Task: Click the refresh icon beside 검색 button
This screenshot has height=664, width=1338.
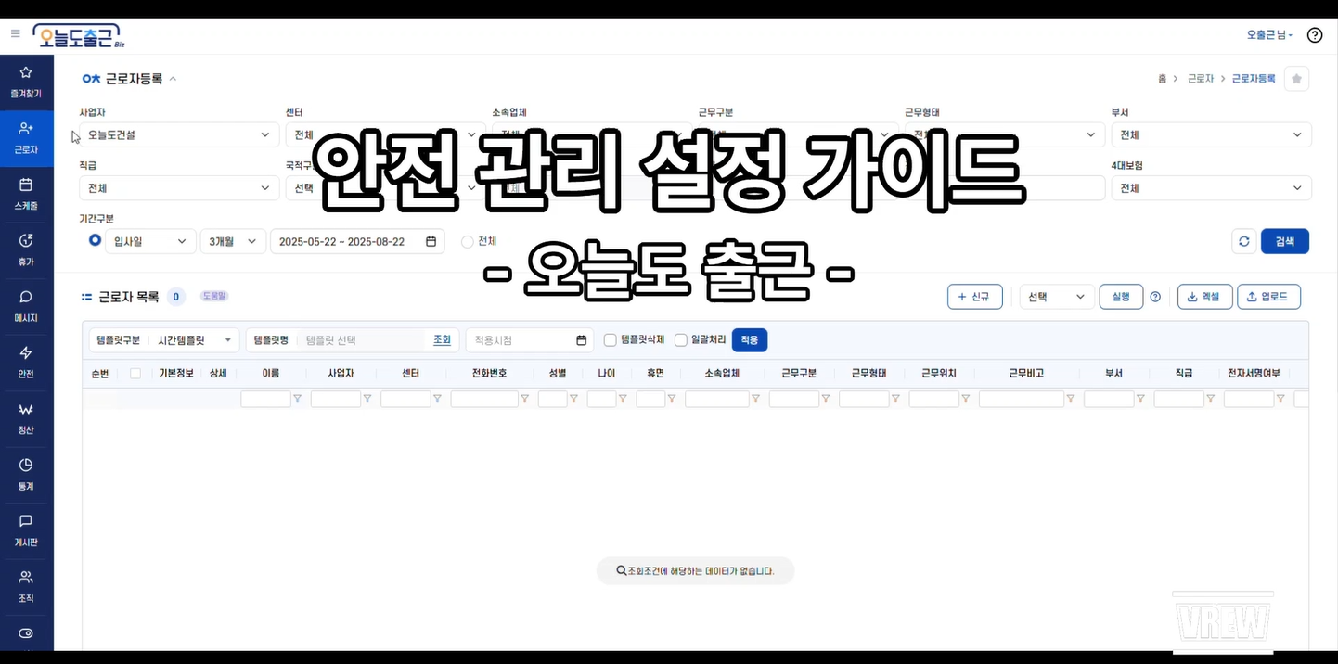Action: (1243, 241)
